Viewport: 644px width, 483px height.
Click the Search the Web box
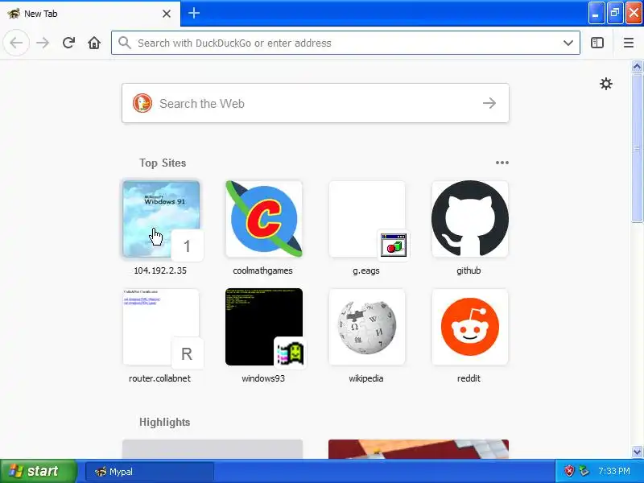click(x=316, y=103)
